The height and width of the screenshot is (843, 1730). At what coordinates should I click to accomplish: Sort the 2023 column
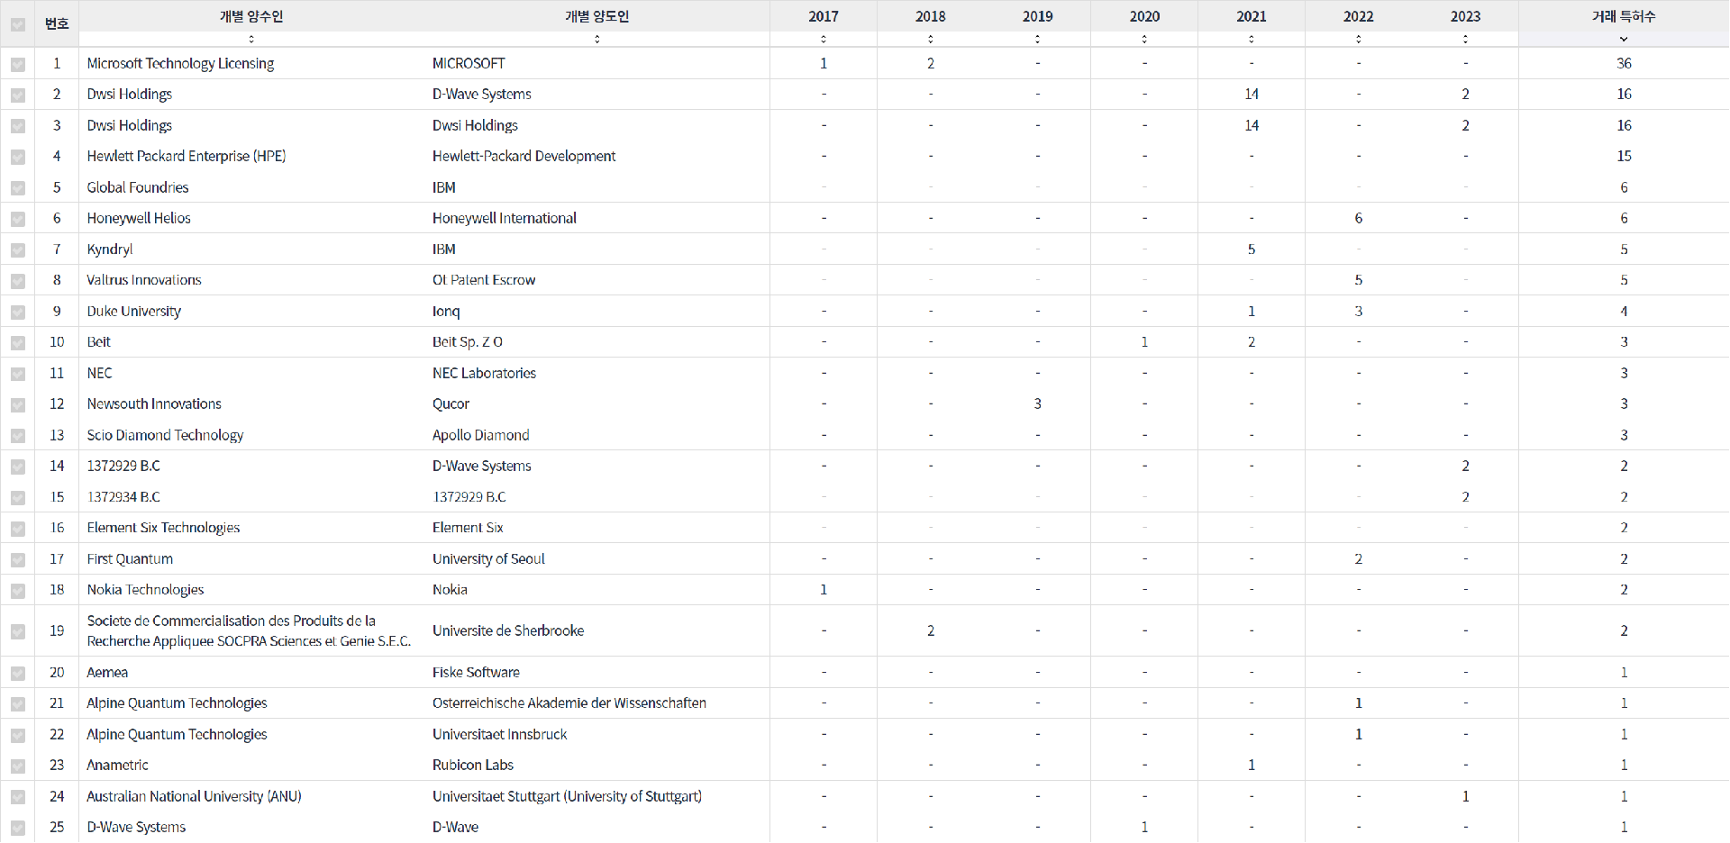(x=1466, y=39)
